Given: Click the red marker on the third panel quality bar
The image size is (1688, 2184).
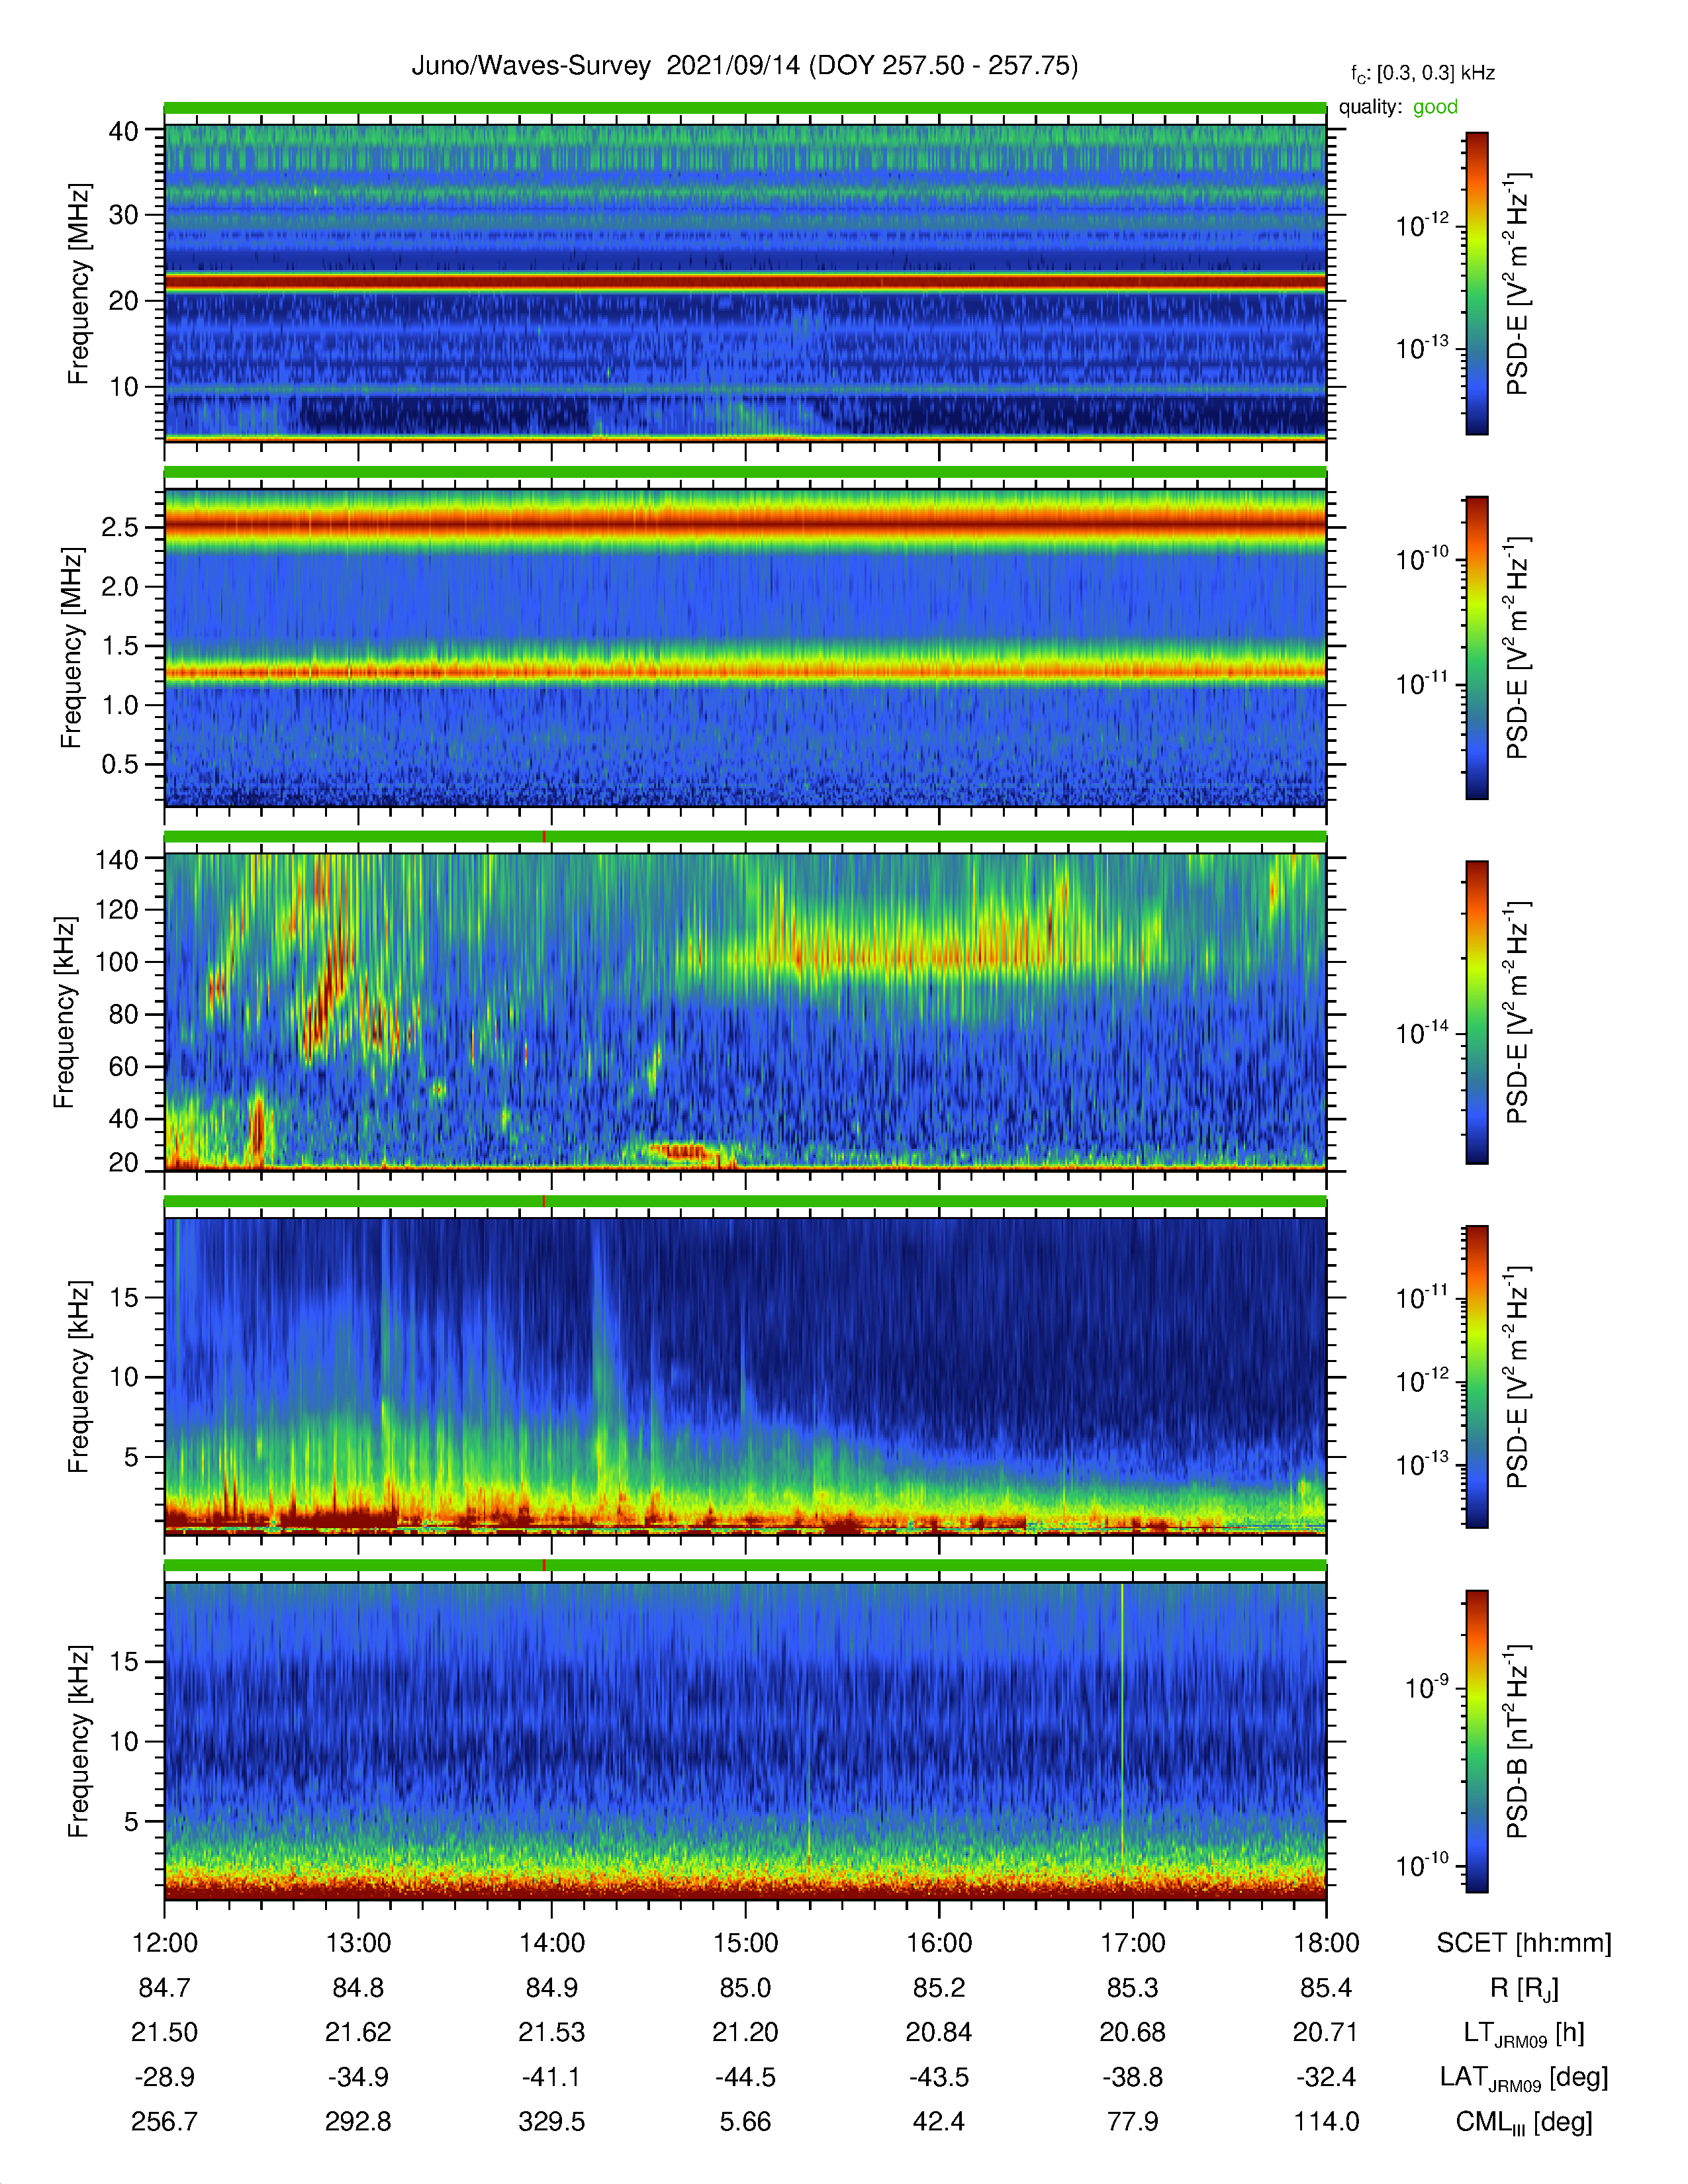Looking at the screenshot, I should [x=544, y=836].
